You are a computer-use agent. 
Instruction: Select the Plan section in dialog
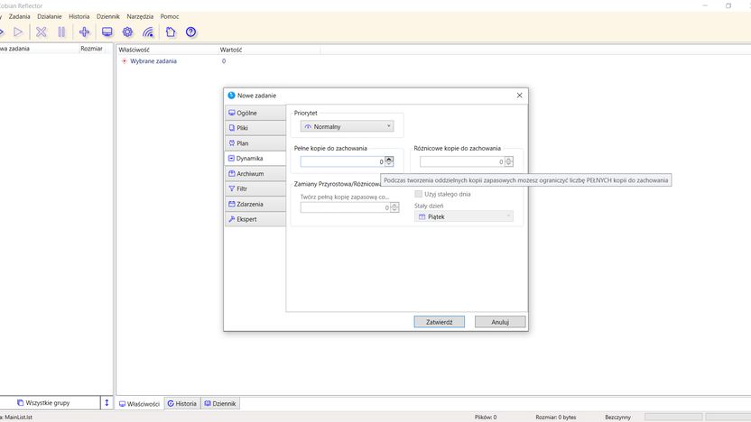255,143
